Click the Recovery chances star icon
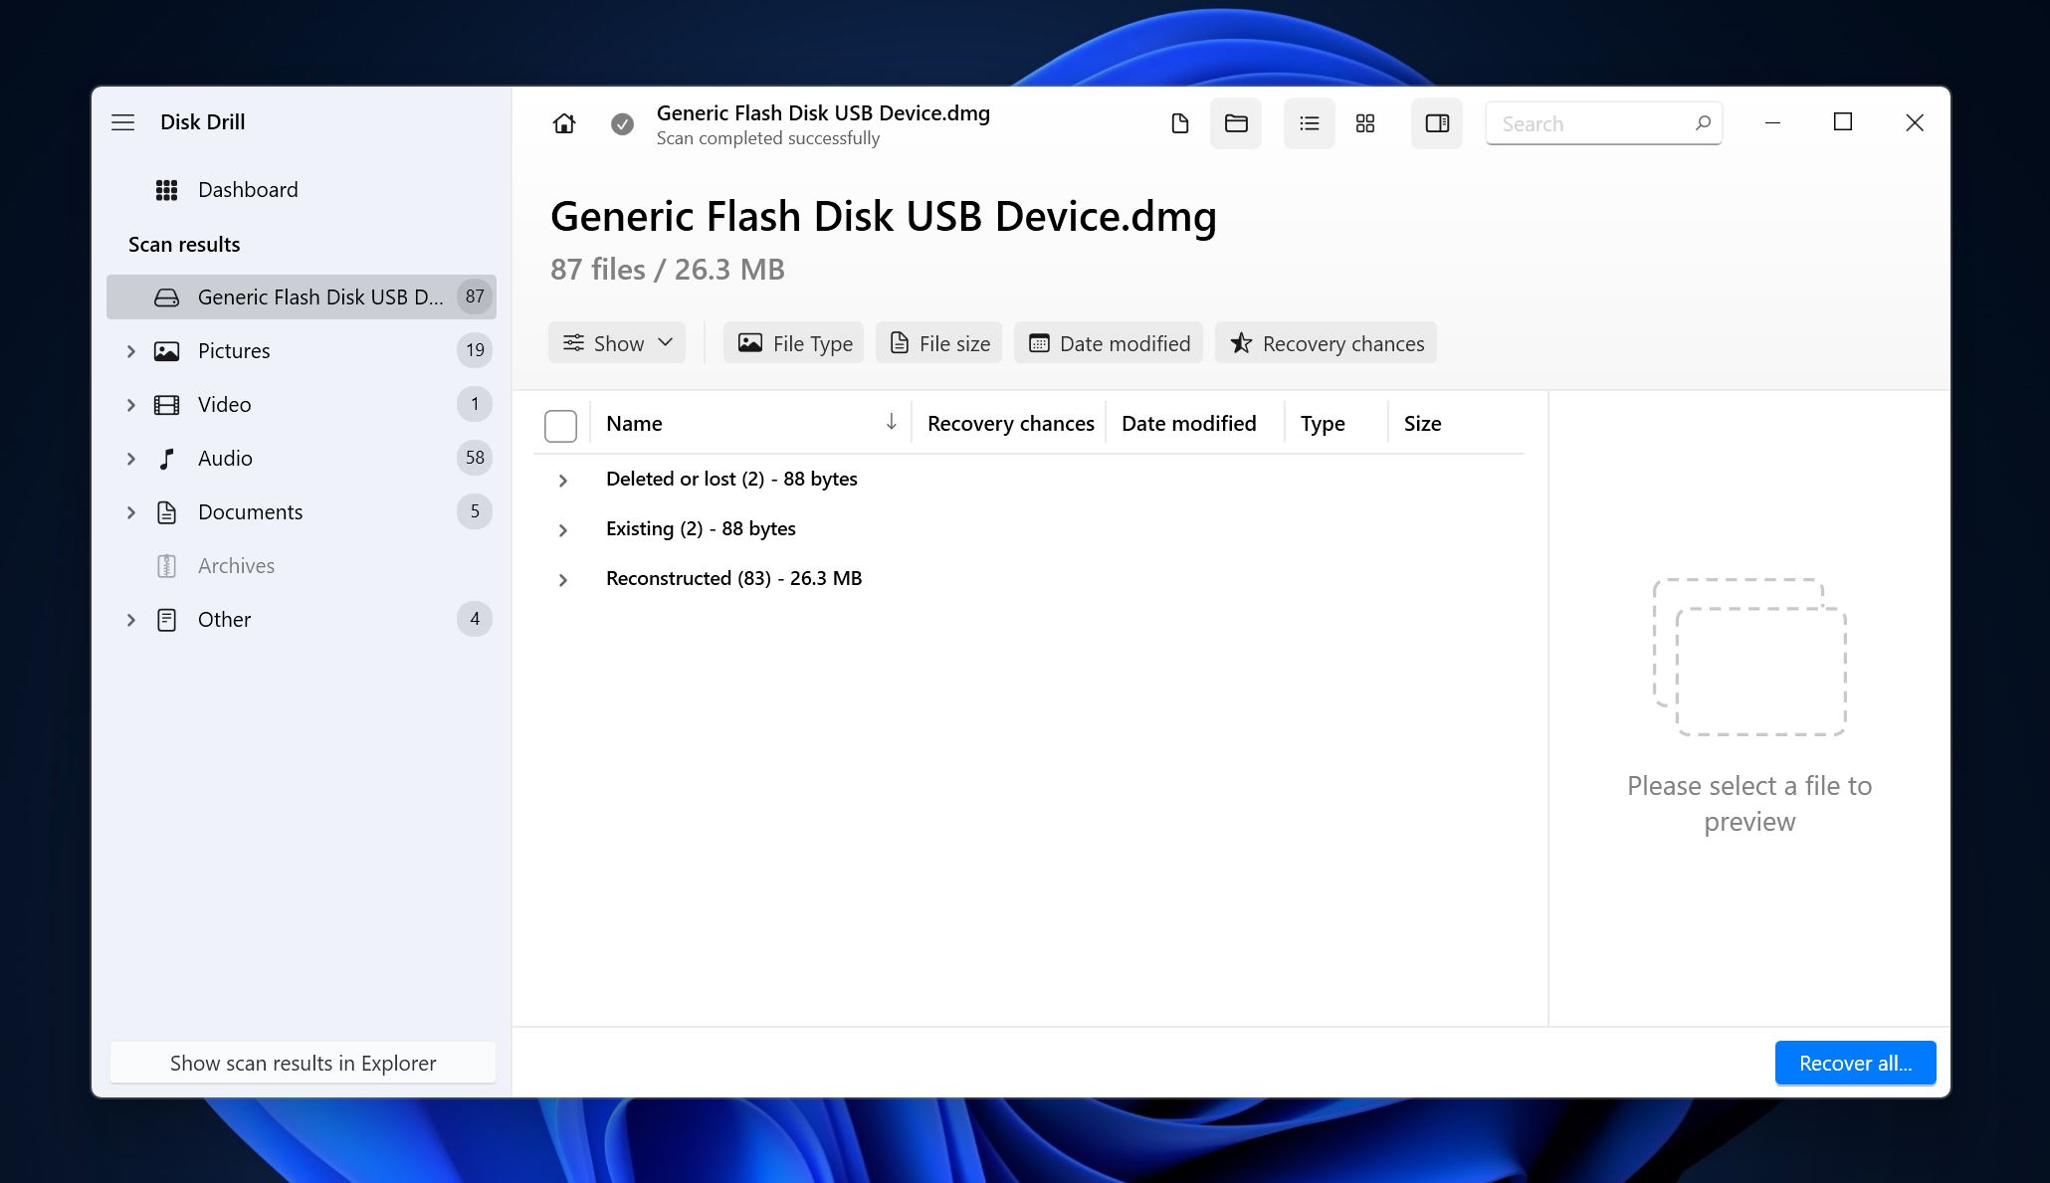2050x1183 pixels. 1238,342
